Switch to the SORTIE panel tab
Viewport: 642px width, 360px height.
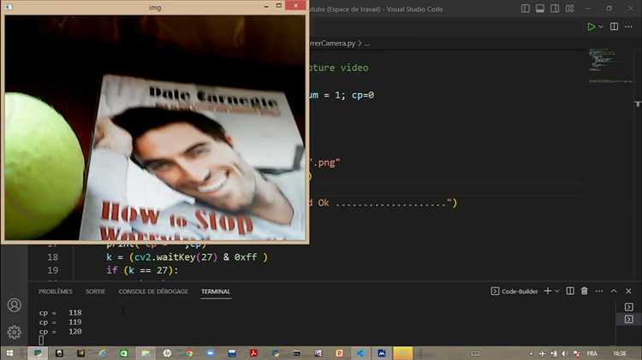pos(95,292)
